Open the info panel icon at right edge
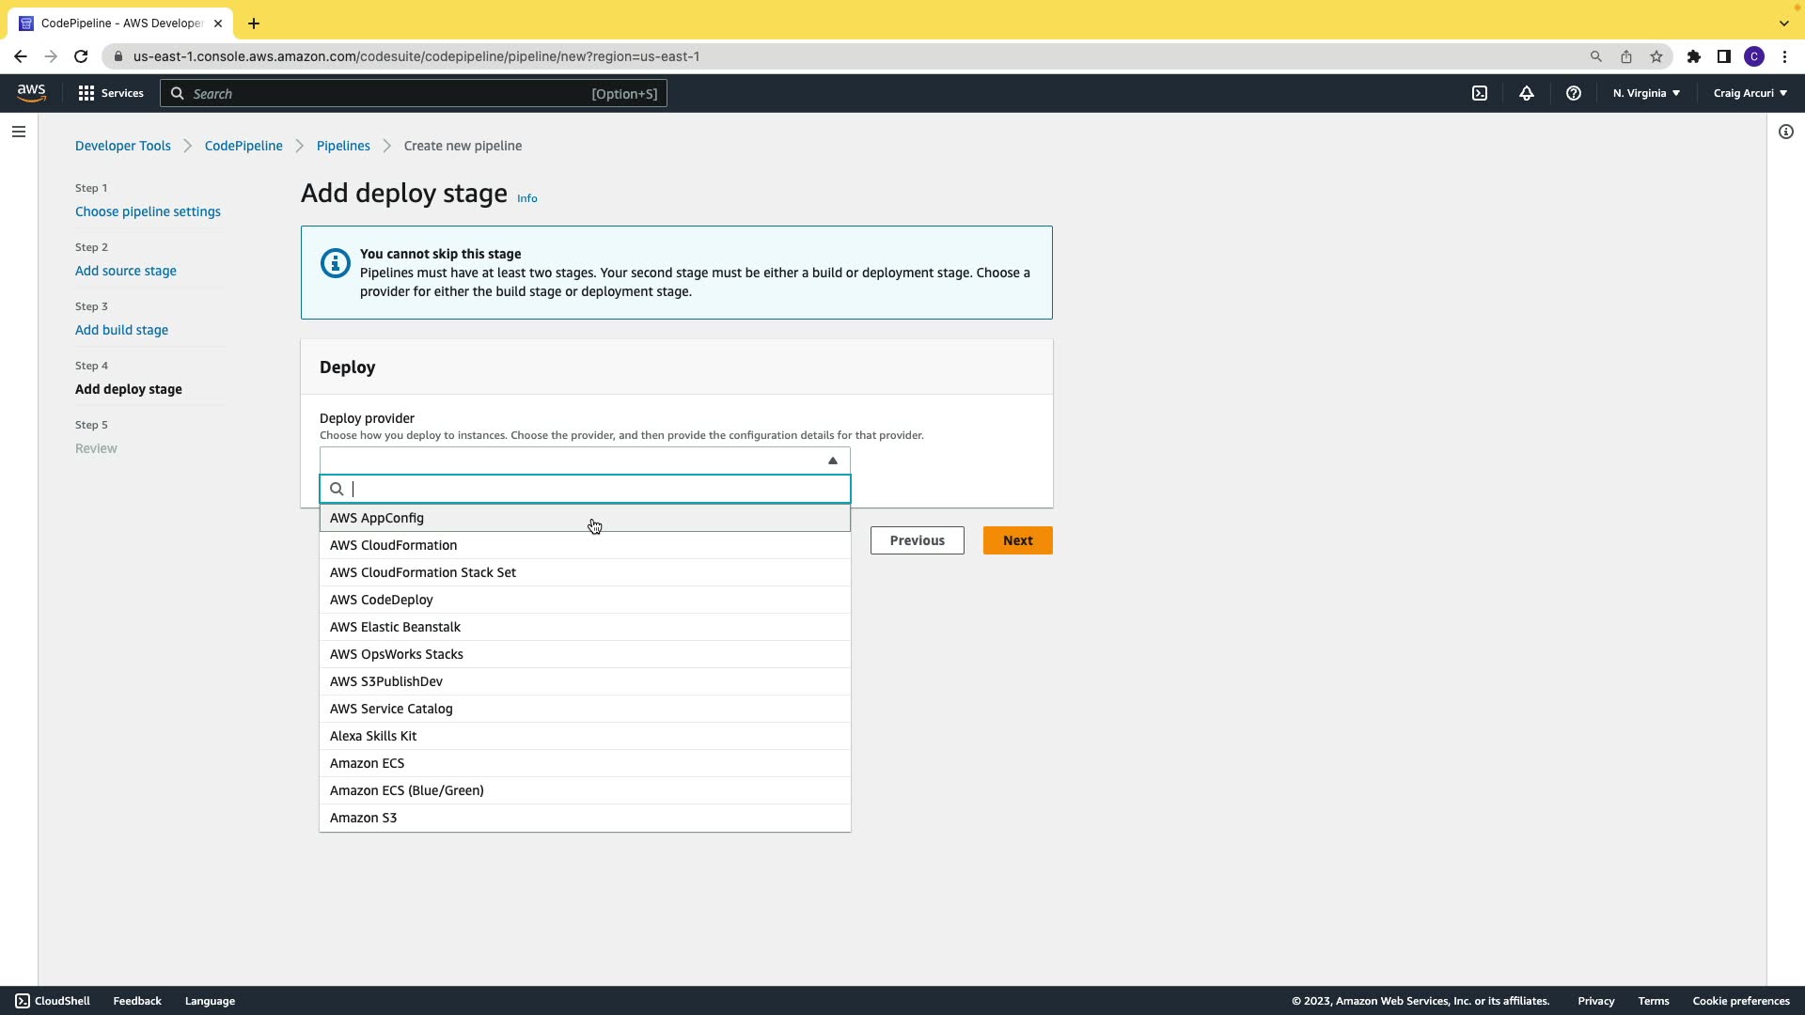 [1786, 132]
